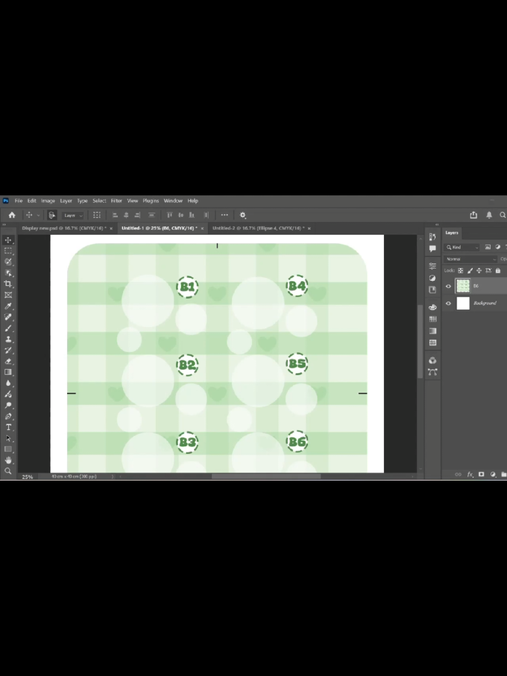Expand the collapsed right panel dock
This screenshot has height=676, width=507.
(437, 225)
